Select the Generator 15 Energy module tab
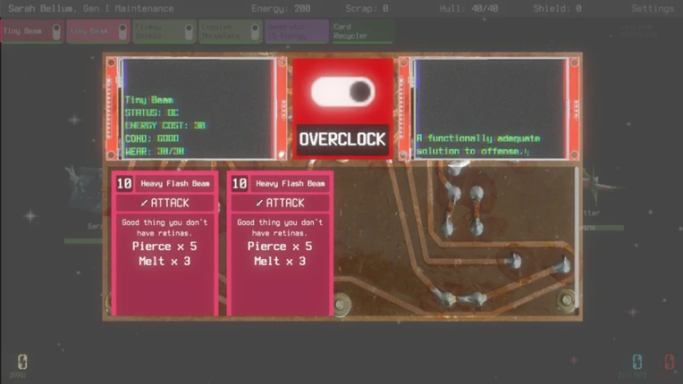This screenshot has height=384, width=683. point(296,31)
